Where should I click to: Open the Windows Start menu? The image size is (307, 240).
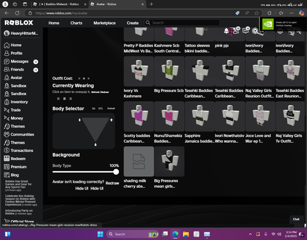tap(100, 234)
